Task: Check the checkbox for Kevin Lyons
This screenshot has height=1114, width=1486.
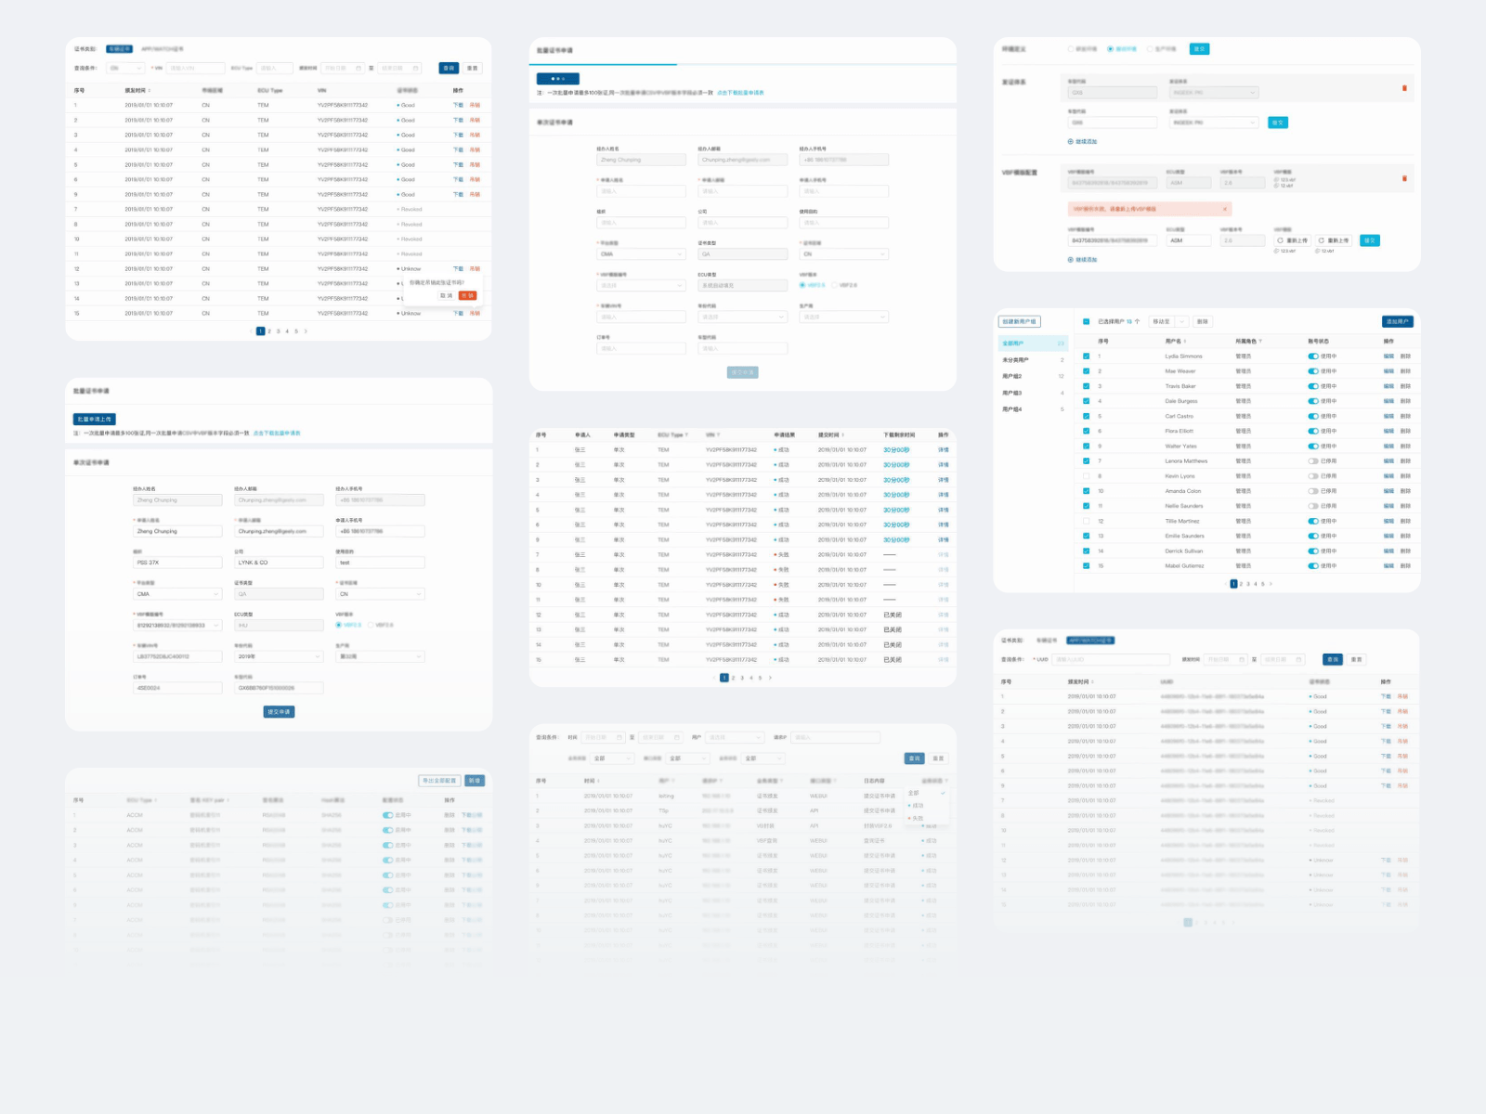Action: pos(1086,476)
